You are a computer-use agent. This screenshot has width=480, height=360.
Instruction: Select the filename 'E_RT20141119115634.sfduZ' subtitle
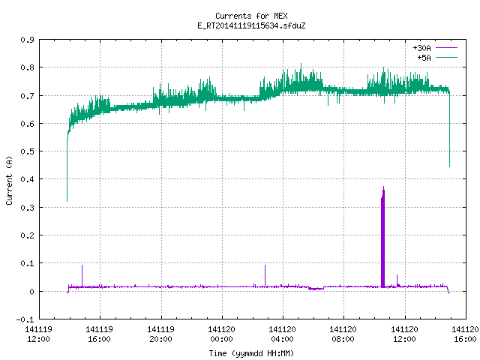(x=251, y=25)
